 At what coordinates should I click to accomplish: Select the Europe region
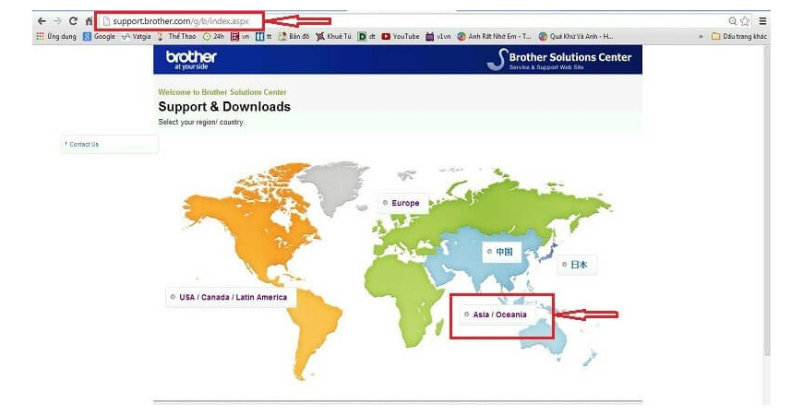[x=405, y=203]
